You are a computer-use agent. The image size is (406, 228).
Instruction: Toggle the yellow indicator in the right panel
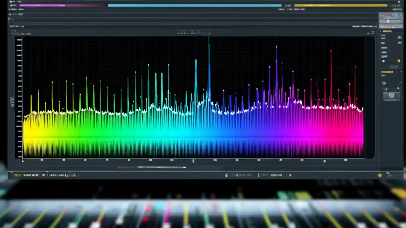[x=399, y=61]
